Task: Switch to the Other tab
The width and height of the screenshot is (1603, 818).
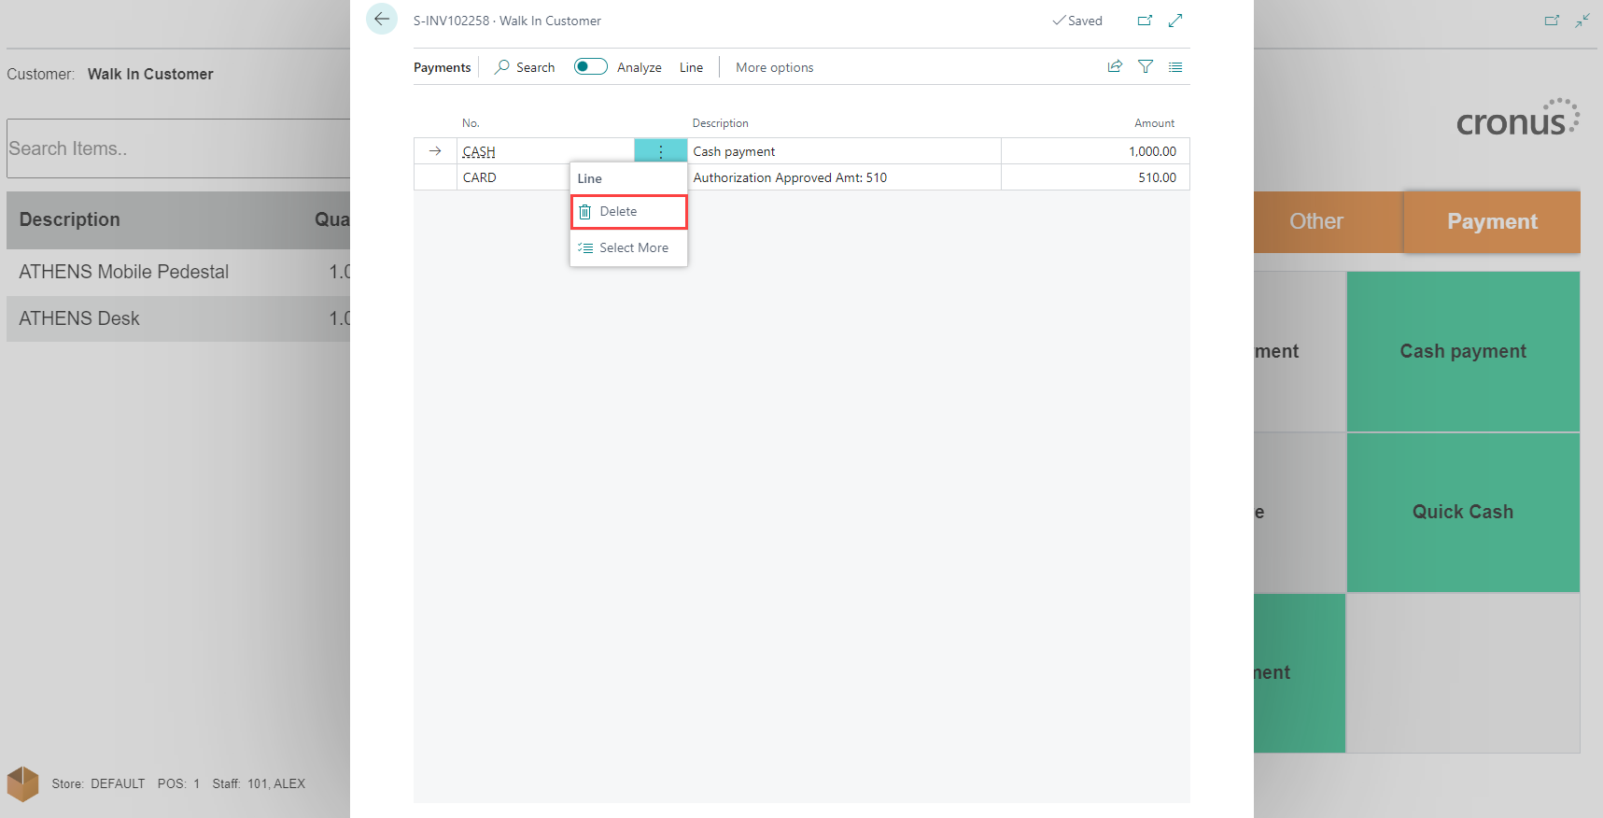Action: tap(1315, 221)
